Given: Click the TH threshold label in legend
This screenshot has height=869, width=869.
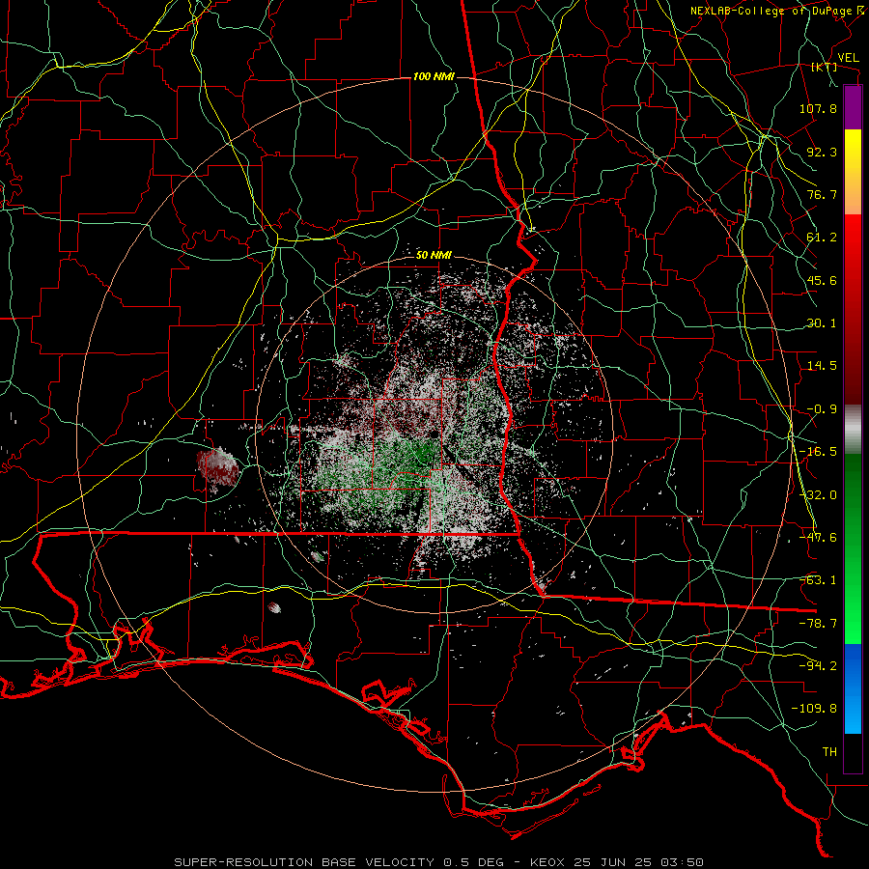Looking at the screenshot, I should click(829, 752).
